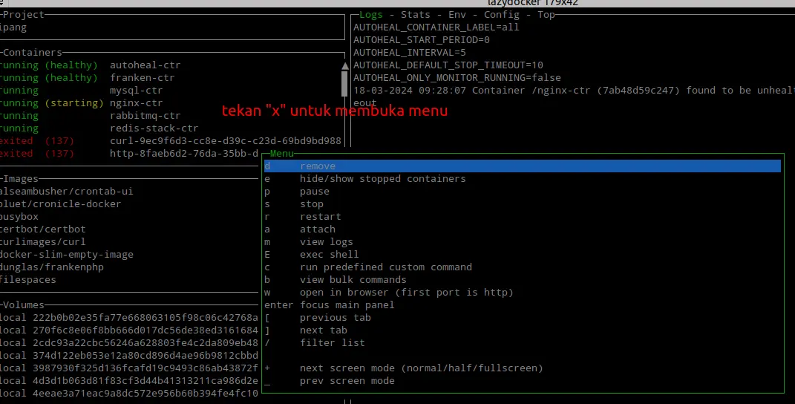795x404 pixels.
Task: Select the nginx-ctr container row
Action: click(136, 103)
